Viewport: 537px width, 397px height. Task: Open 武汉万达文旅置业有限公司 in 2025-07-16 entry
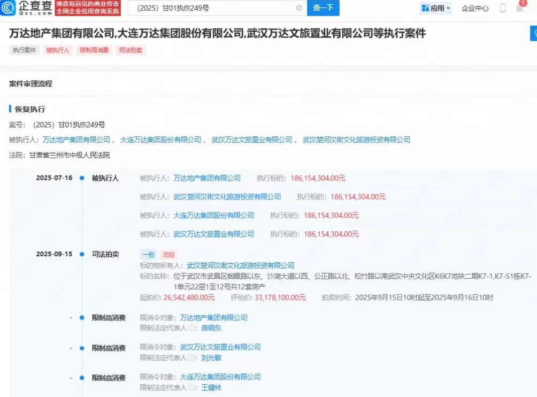coord(214,234)
